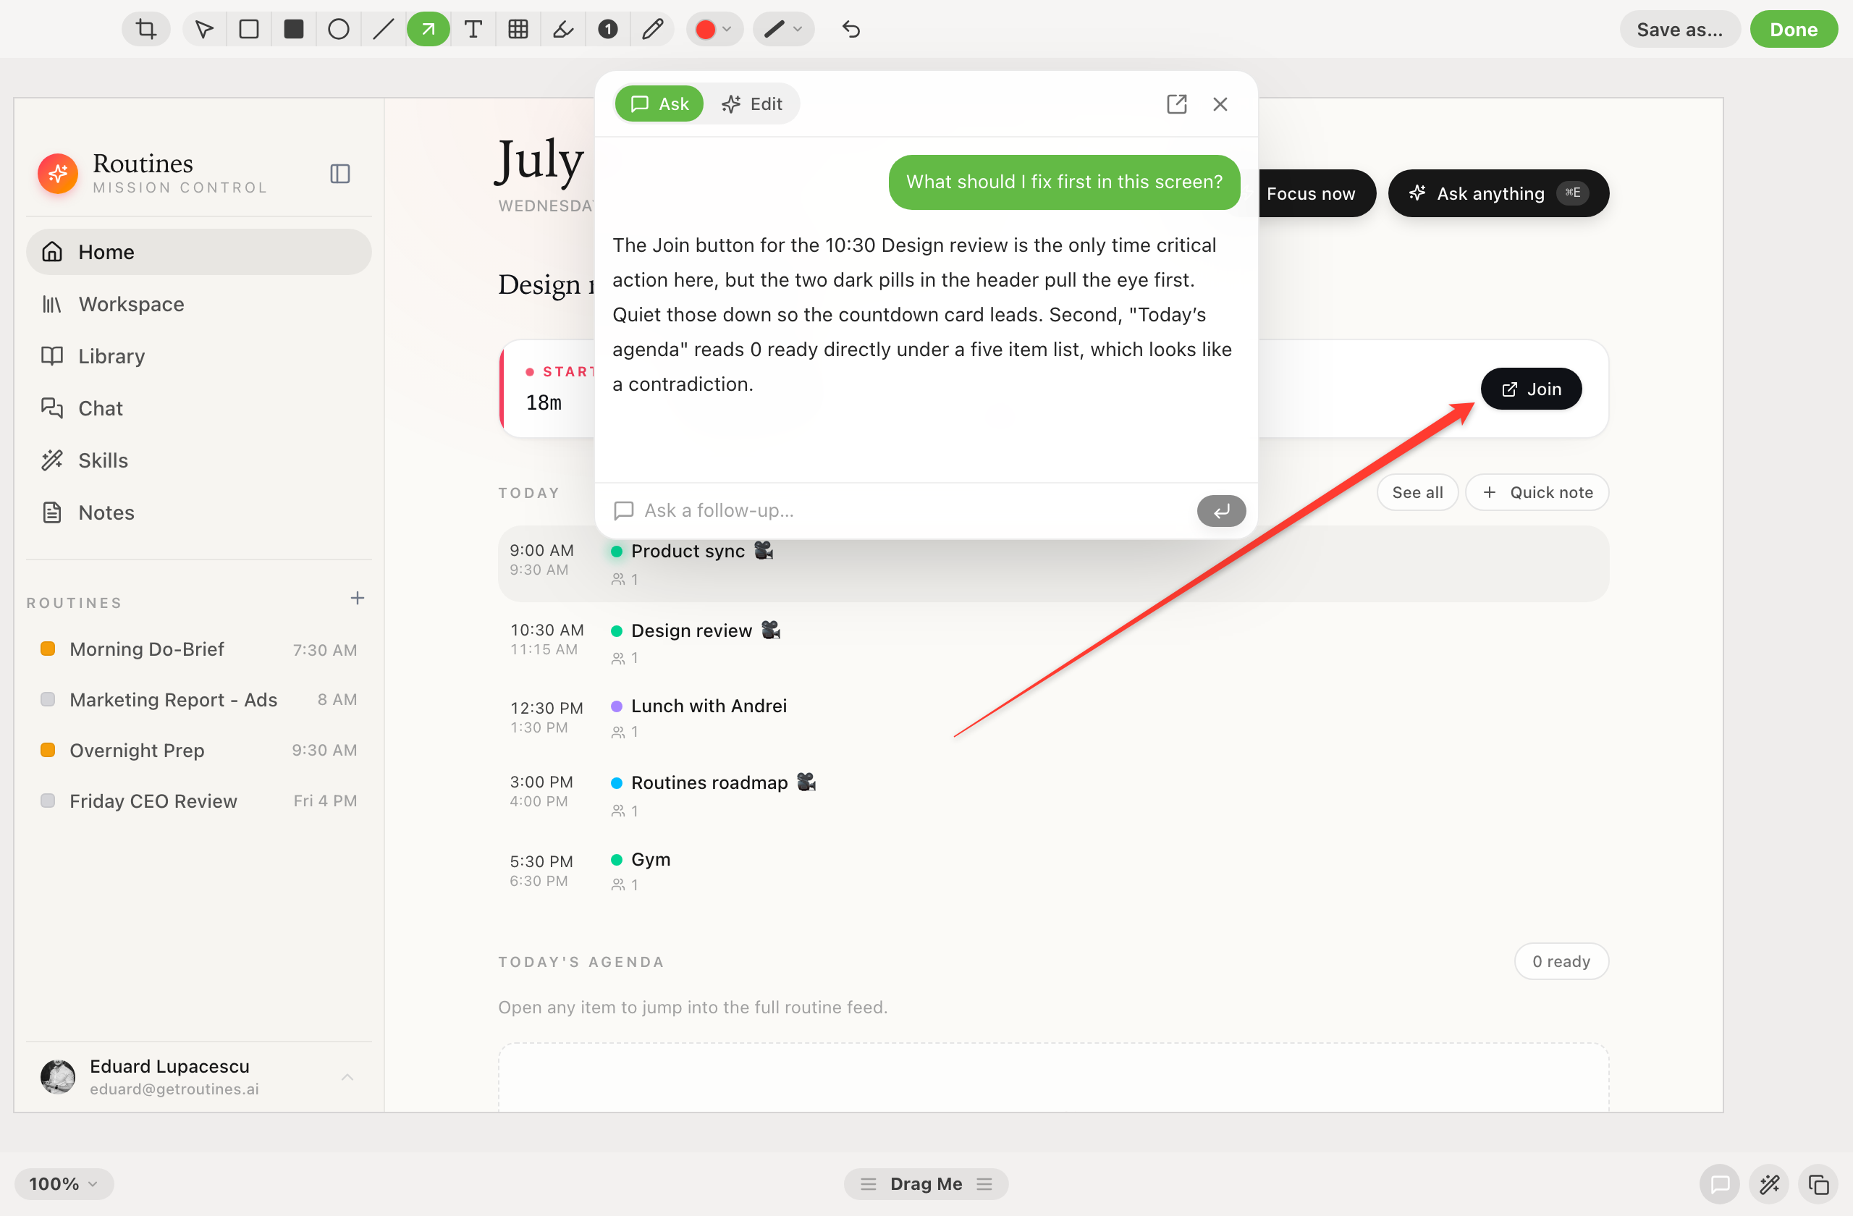Open the 10:30 AM Design review event
1853x1216 pixels.
pyautogui.click(x=1053, y=642)
